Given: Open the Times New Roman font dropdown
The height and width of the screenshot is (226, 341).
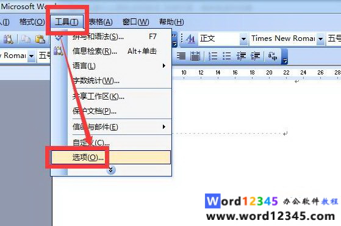Looking at the screenshot, I should [x=320, y=38].
